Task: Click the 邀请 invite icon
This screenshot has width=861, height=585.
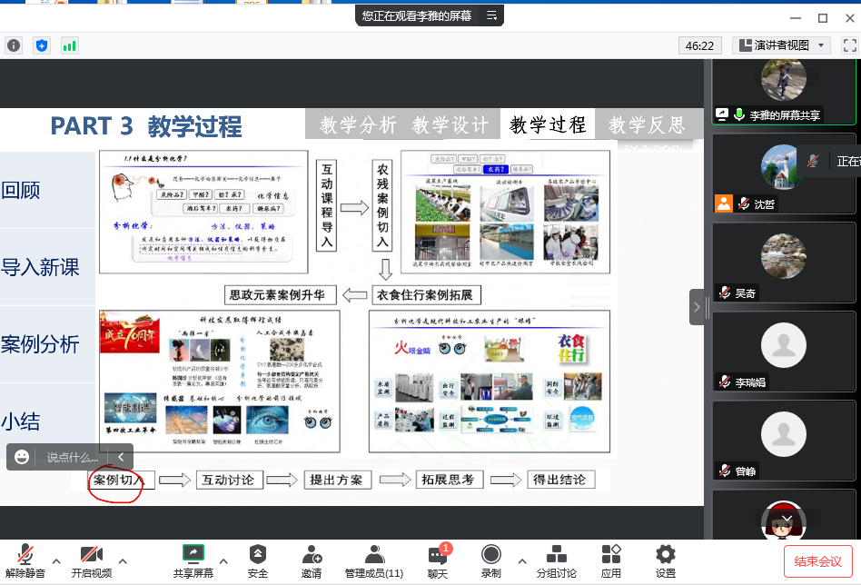Action: [x=312, y=560]
